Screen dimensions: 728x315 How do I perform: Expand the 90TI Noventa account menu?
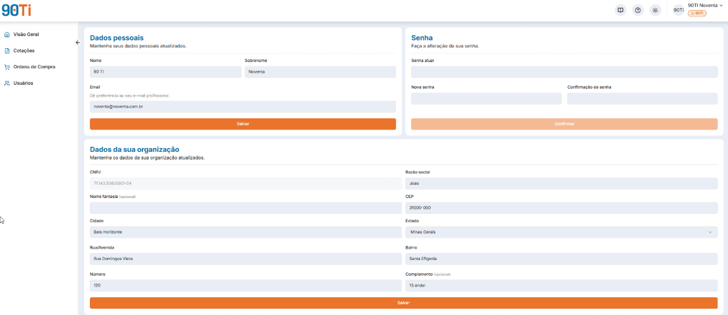point(705,5)
